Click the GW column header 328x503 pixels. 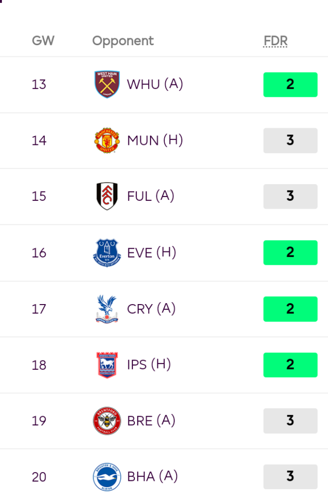(43, 41)
